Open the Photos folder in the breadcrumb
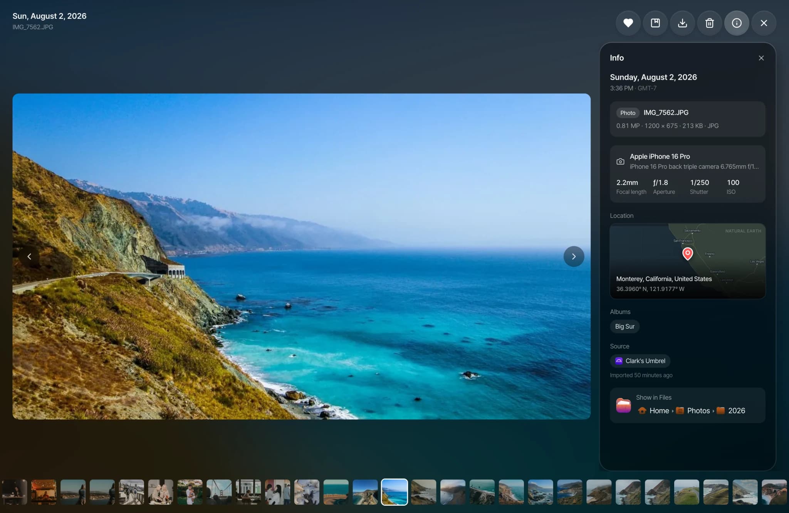 [693, 410]
